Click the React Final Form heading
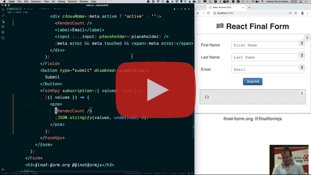The height and width of the screenshot is (175, 311). click(x=258, y=26)
